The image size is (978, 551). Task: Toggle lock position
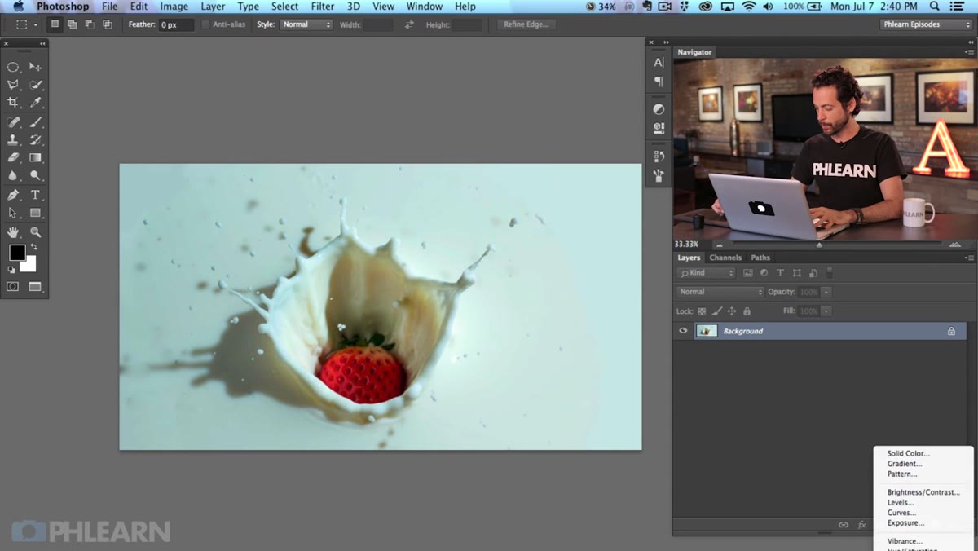coord(732,311)
